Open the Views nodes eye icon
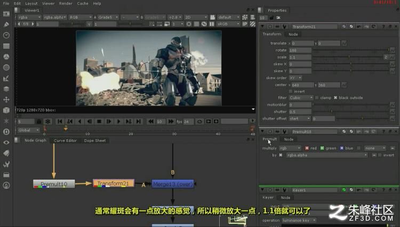400x227 pixels. pos(6,142)
